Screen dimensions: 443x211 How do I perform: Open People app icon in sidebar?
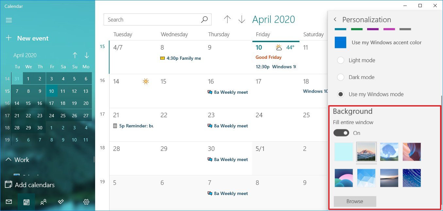43,202
